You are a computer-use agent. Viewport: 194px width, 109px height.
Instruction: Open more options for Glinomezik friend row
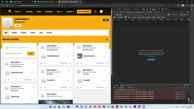pyautogui.click(x=32, y=97)
